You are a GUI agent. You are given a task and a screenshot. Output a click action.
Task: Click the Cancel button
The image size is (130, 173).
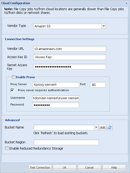[89, 168]
